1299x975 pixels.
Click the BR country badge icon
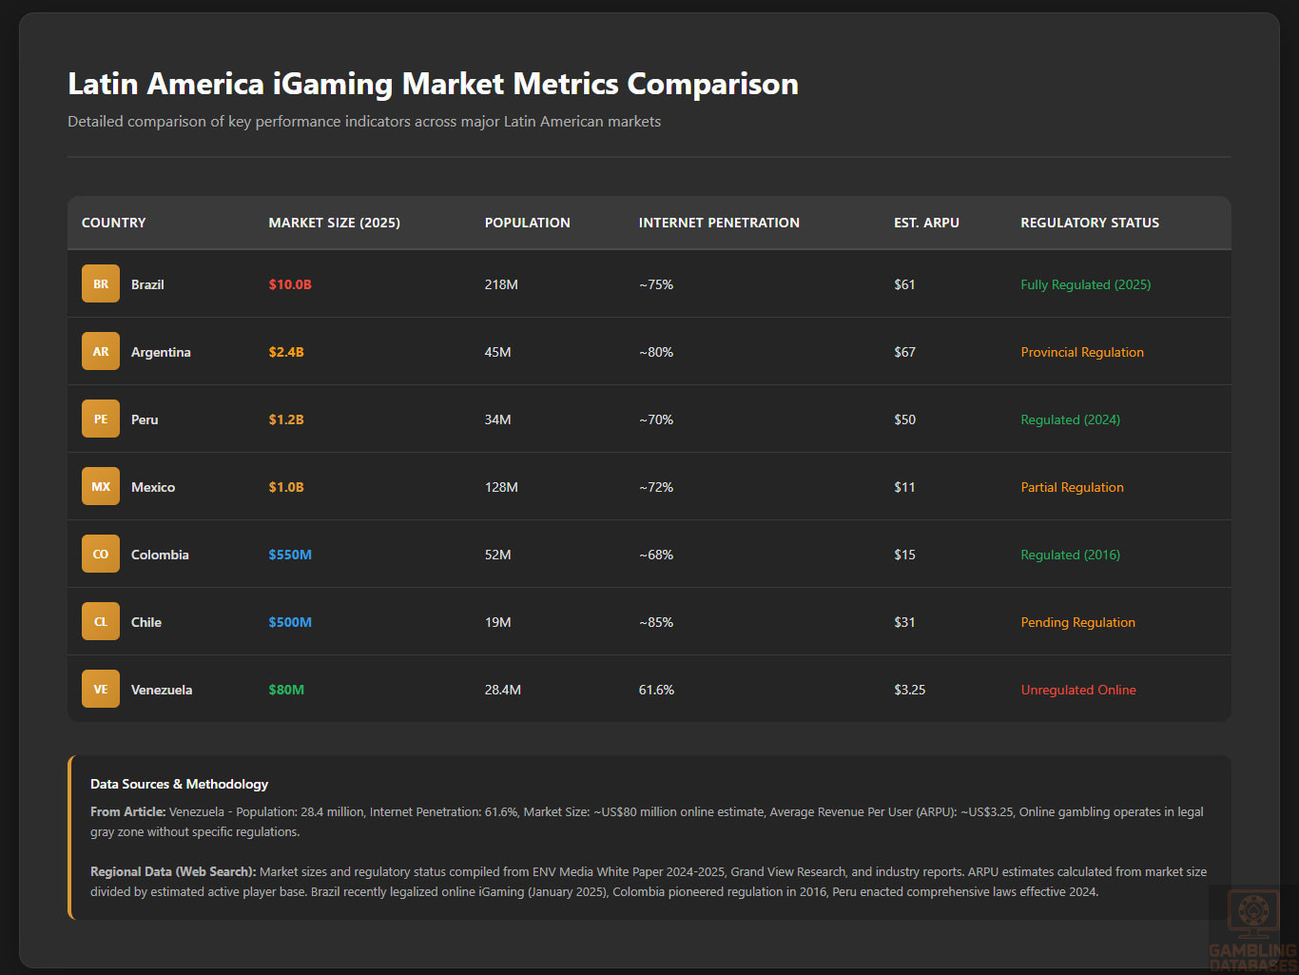(101, 283)
